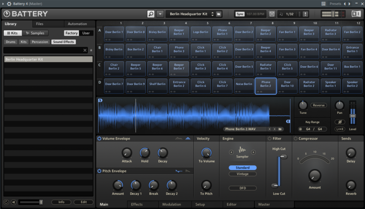Open the sample folder icon under waveform

(x=280, y=129)
